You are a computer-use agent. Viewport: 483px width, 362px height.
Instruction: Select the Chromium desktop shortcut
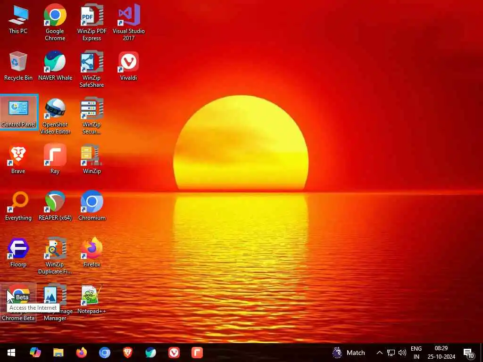click(92, 206)
